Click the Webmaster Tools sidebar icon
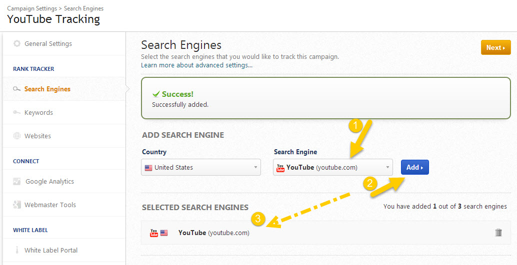The image size is (517, 265). [17, 205]
